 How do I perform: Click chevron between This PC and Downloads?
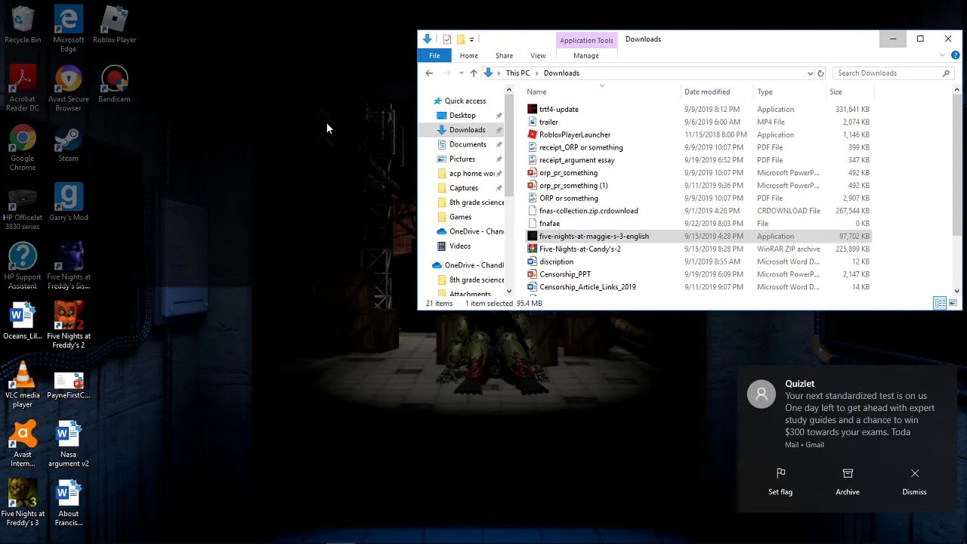pos(537,73)
